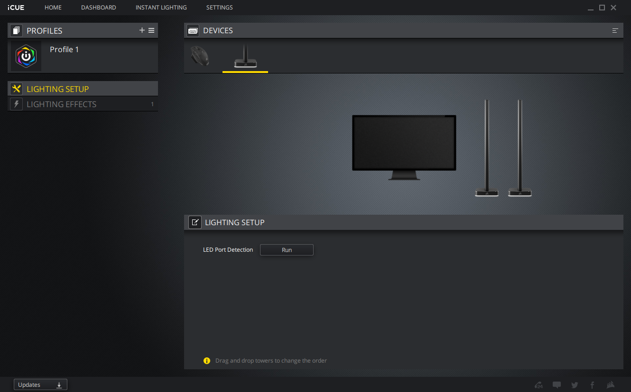Screen dimensions: 631x392
Task: Open the Profiles hamburger menu
Action: coord(151,30)
